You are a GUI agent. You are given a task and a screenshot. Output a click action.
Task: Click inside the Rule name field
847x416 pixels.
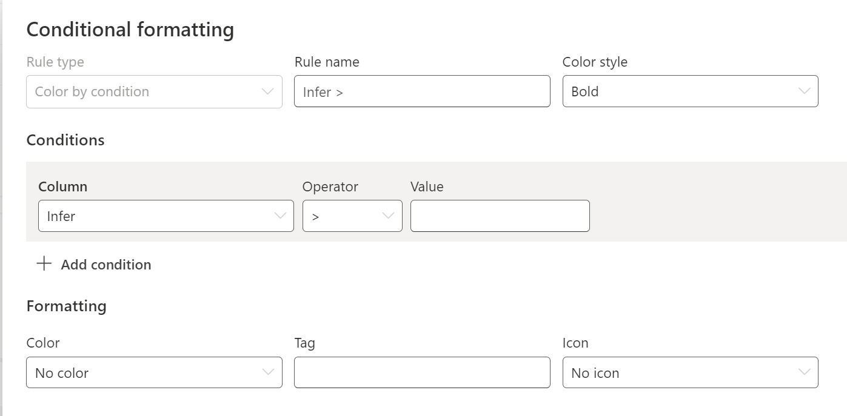click(x=422, y=91)
